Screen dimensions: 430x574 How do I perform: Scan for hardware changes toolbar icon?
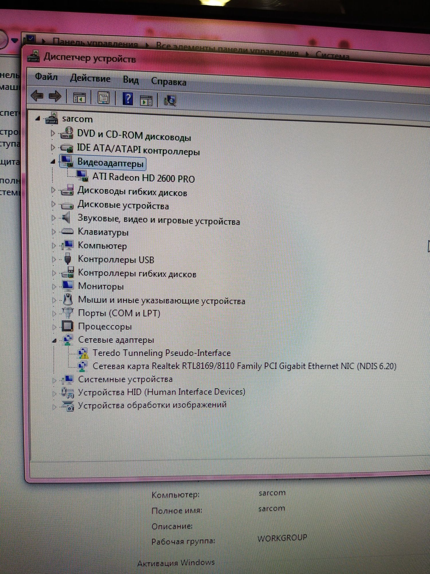[x=170, y=101]
